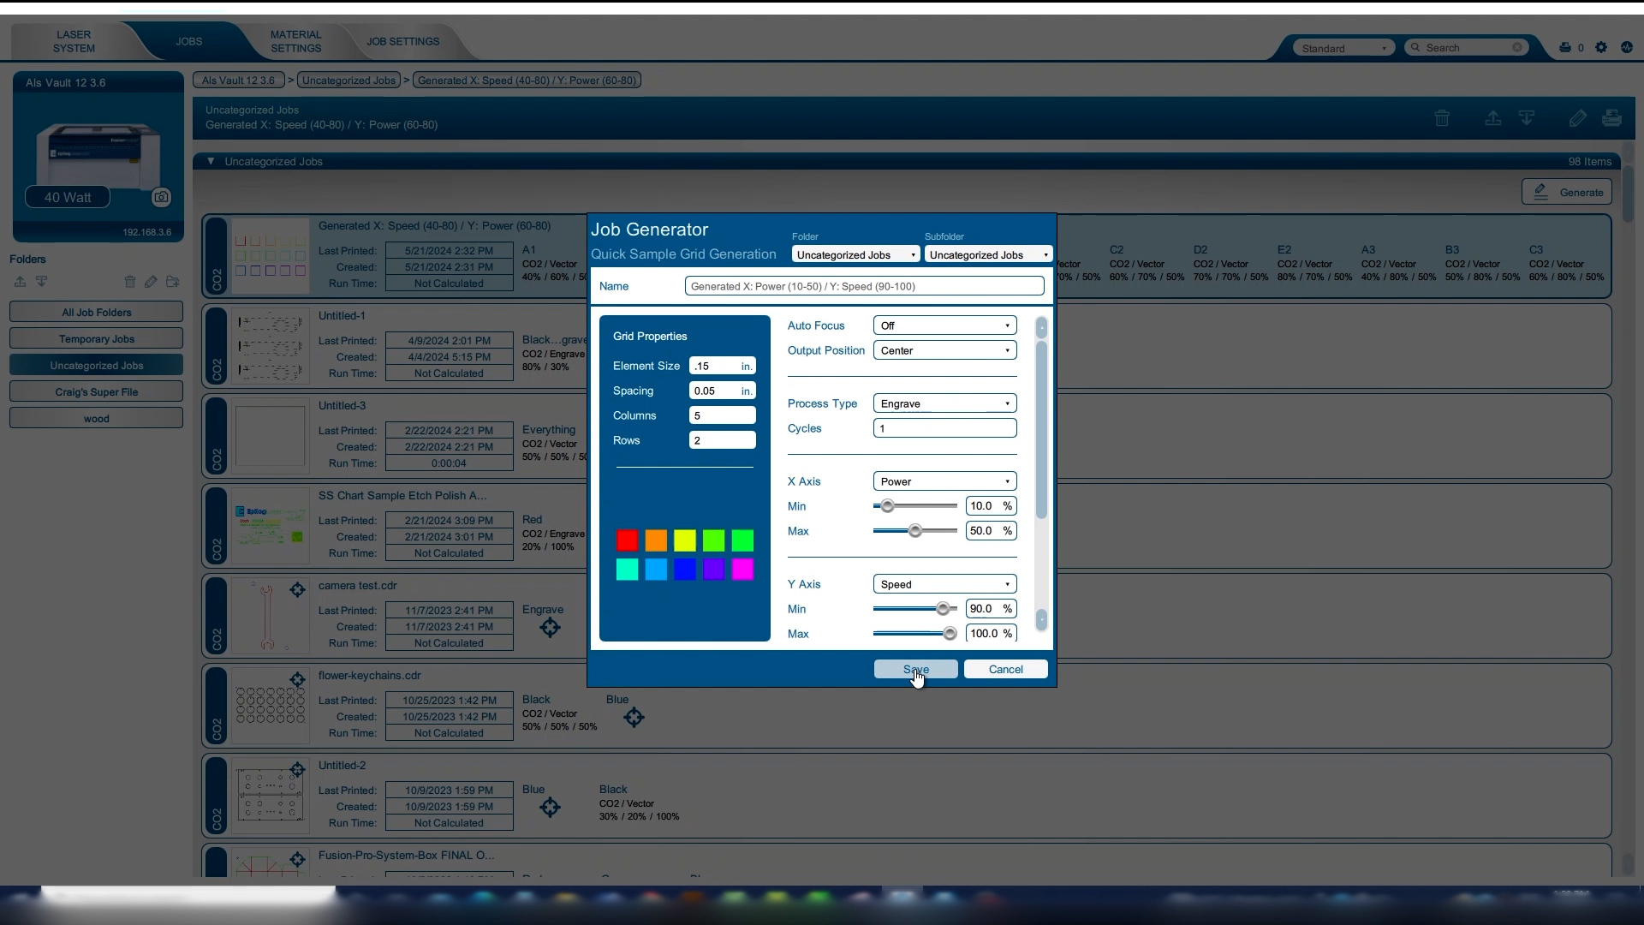The width and height of the screenshot is (1644, 925).
Task: Select the Temporary Jobs folder
Action: 96,338
